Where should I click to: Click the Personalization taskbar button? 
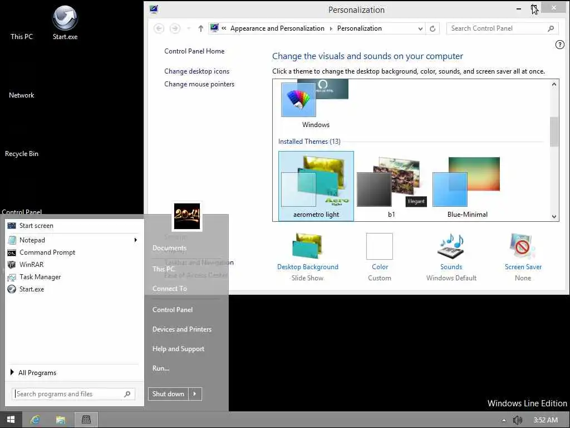pyautogui.click(x=86, y=420)
